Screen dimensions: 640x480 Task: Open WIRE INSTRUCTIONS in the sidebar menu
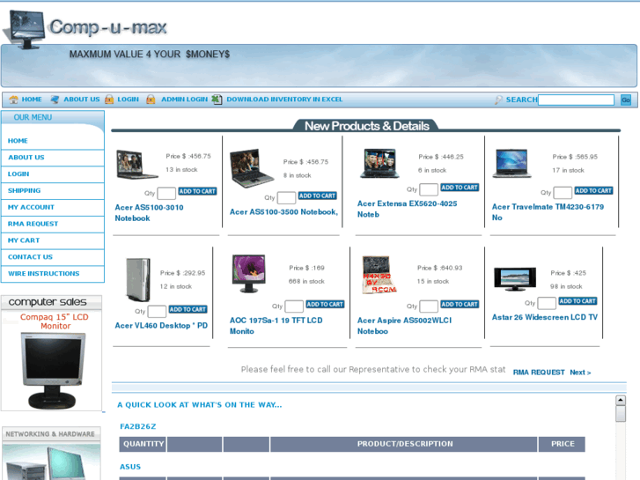pos(44,274)
